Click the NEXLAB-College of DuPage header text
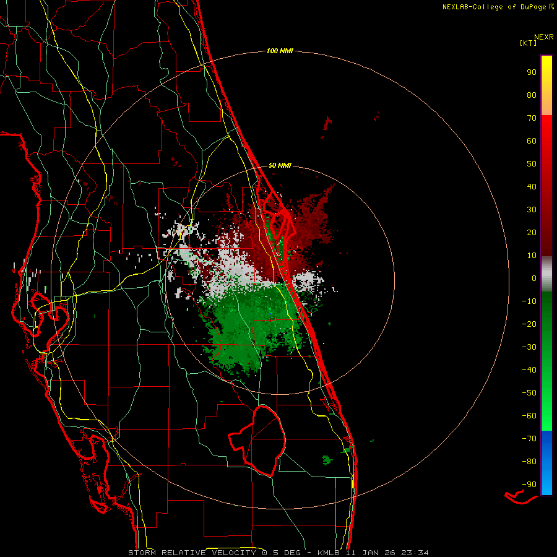Screen dimensions: 557x557 (494, 7)
